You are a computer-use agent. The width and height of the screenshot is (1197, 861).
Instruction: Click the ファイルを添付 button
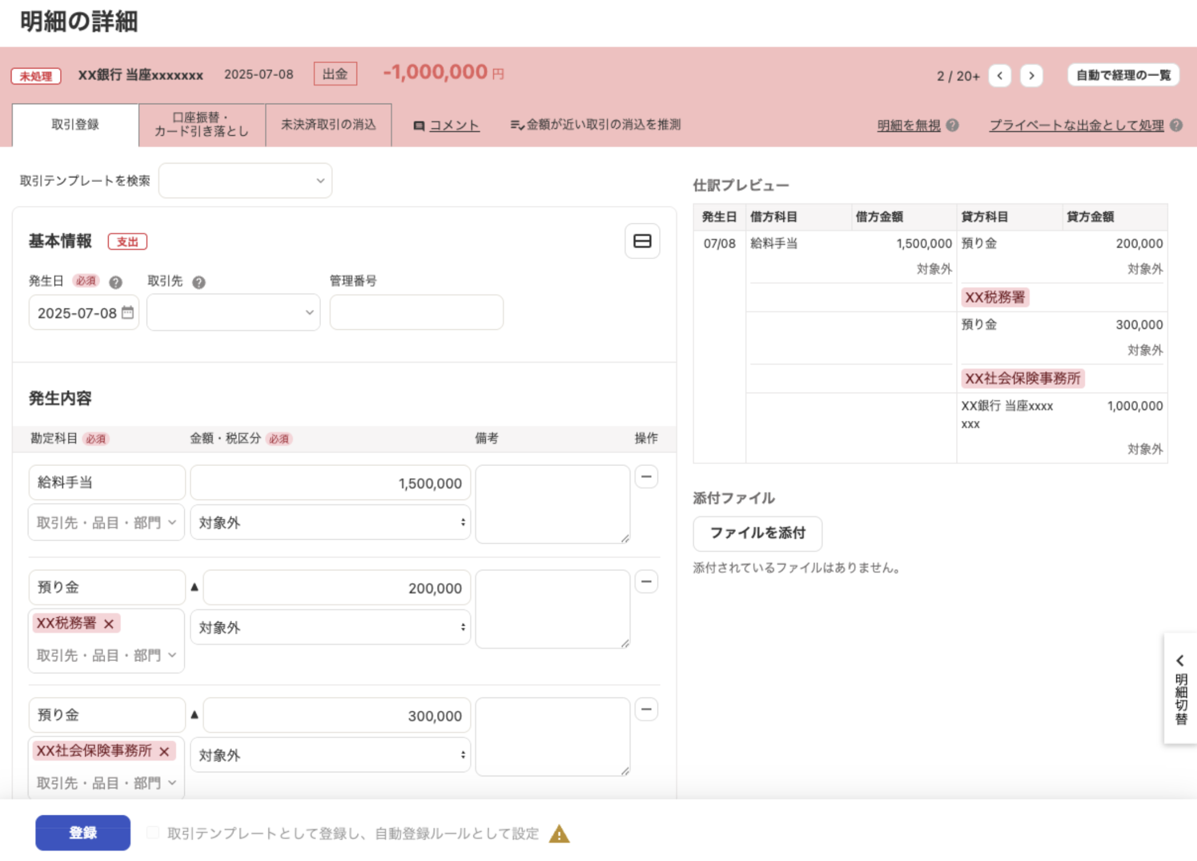click(757, 534)
